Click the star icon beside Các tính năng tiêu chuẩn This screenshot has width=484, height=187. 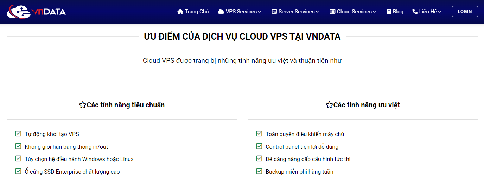pyautogui.click(x=83, y=105)
